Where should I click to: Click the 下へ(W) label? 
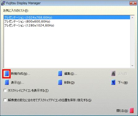[123, 83]
